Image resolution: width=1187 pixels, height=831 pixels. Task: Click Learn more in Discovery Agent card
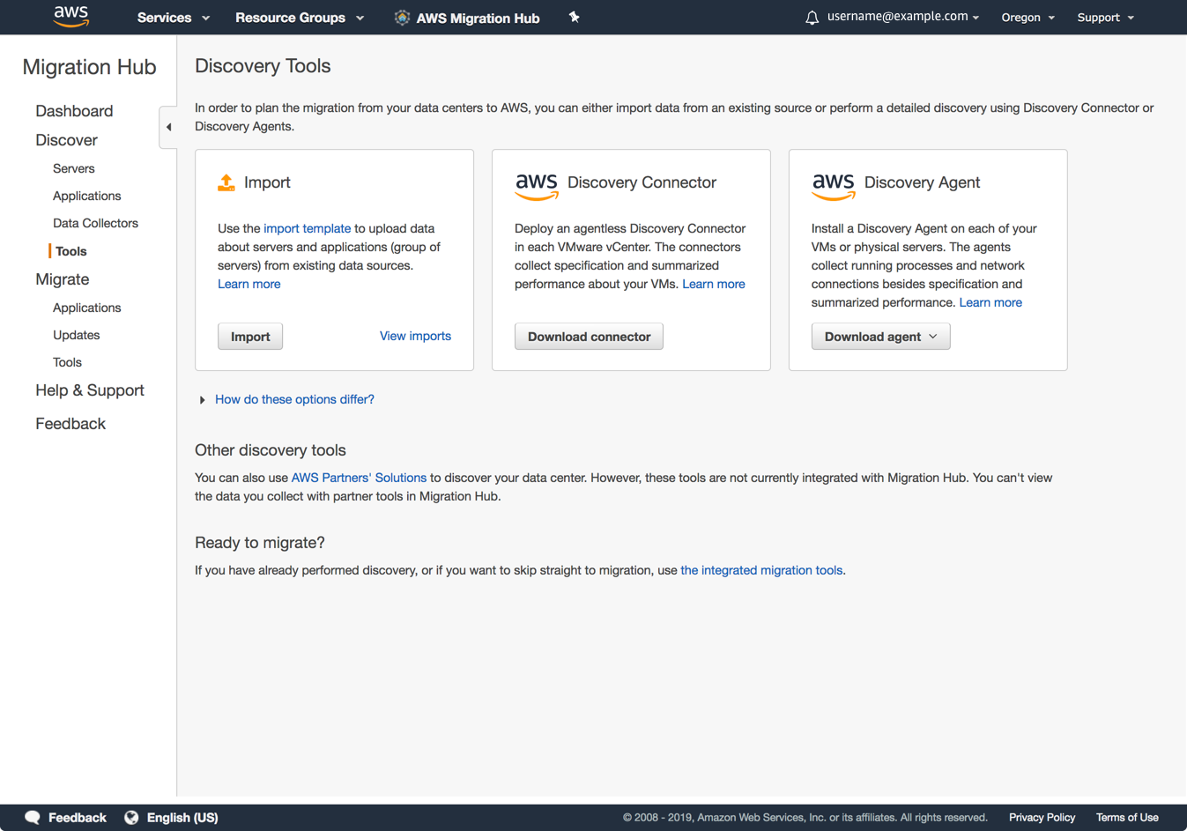pyautogui.click(x=990, y=302)
